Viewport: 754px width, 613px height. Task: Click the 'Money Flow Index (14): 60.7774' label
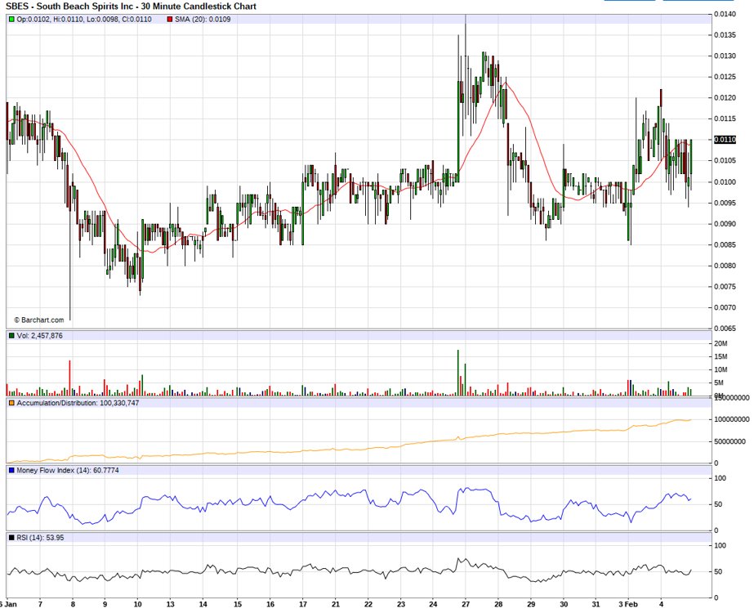coord(68,471)
